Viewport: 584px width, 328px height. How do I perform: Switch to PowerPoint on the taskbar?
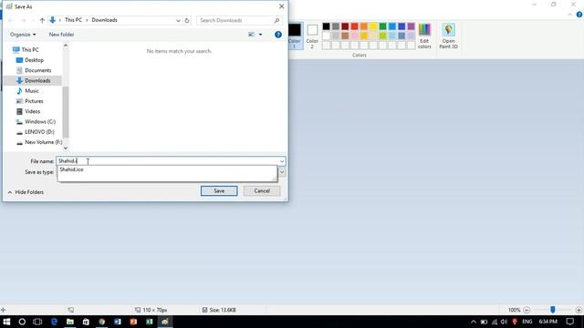[133, 322]
